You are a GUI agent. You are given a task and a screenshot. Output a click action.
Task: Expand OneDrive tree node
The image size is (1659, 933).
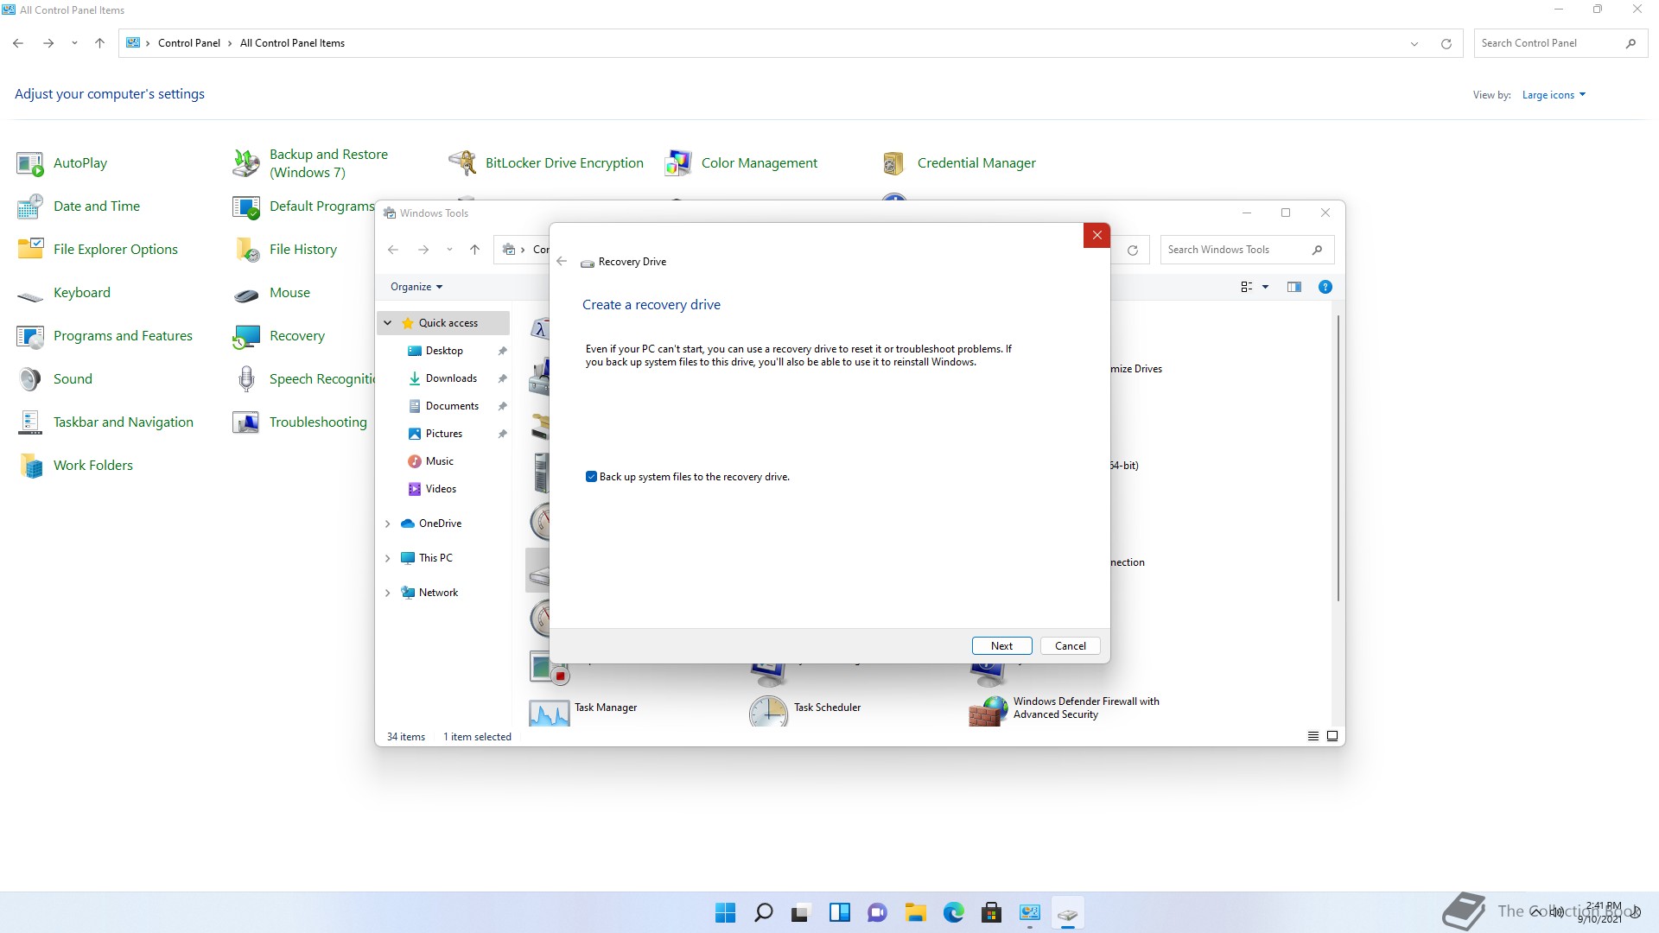[388, 524]
